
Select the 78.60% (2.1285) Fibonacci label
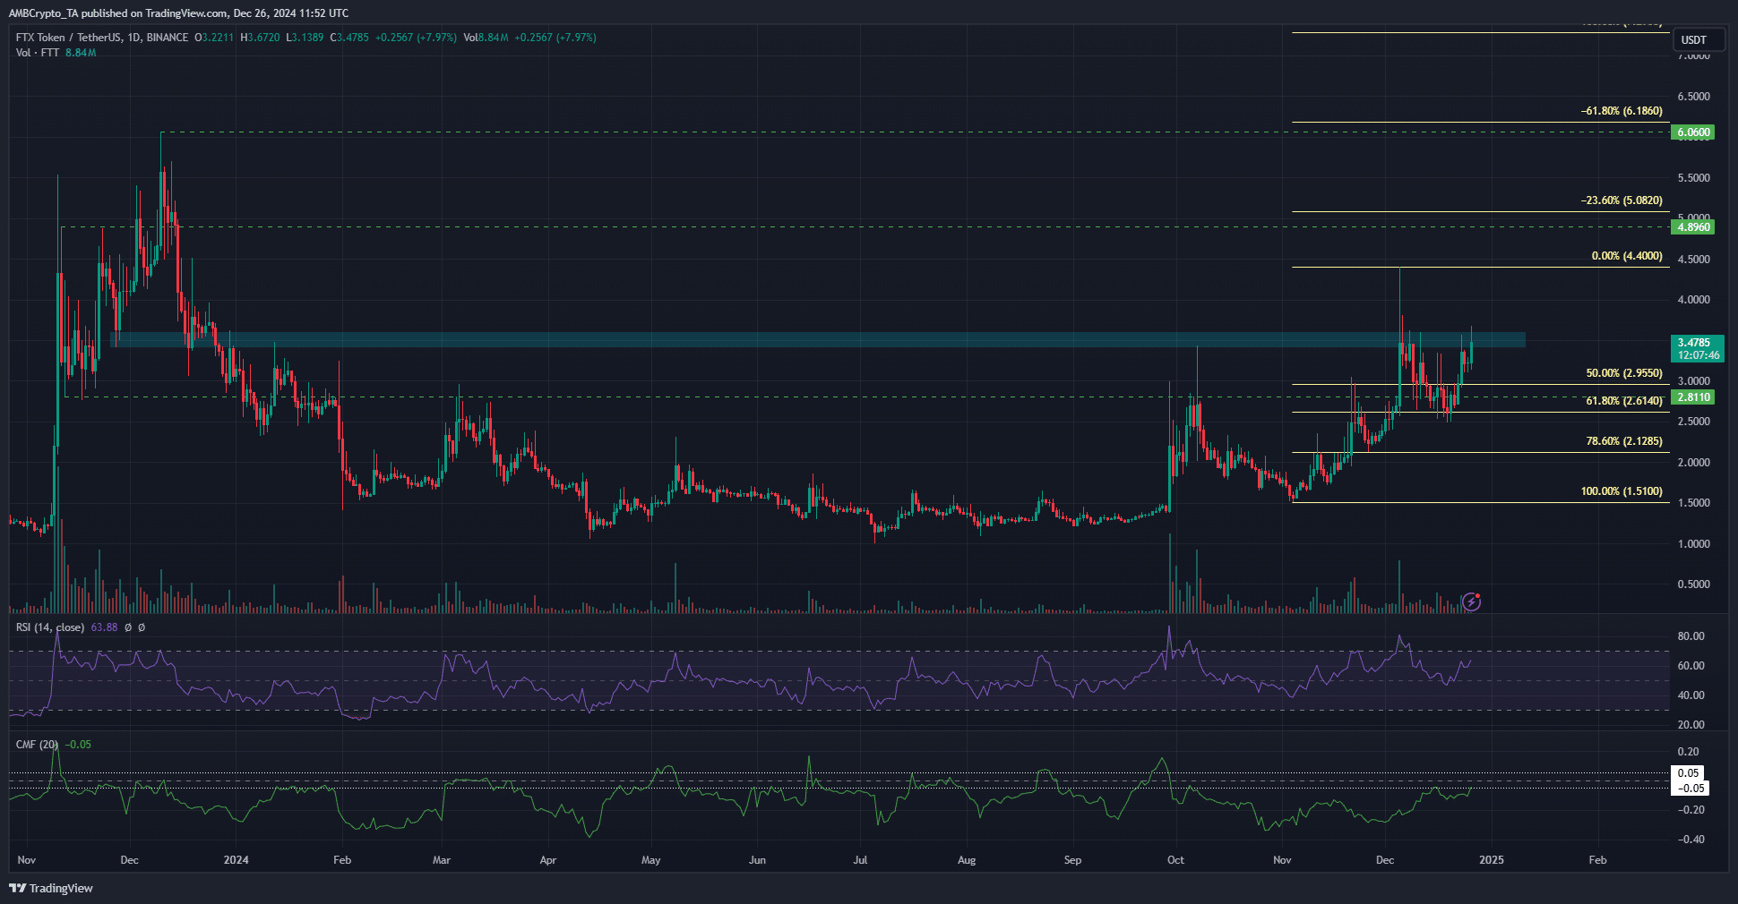point(1623,441)
